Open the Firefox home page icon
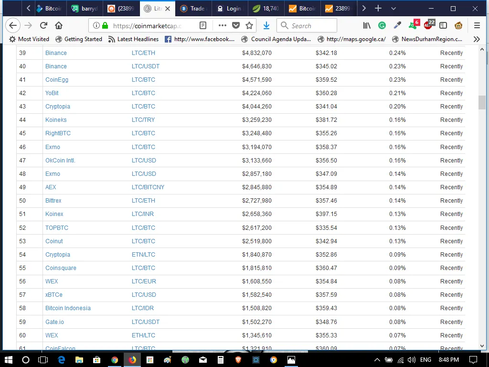 click(59, 25)
